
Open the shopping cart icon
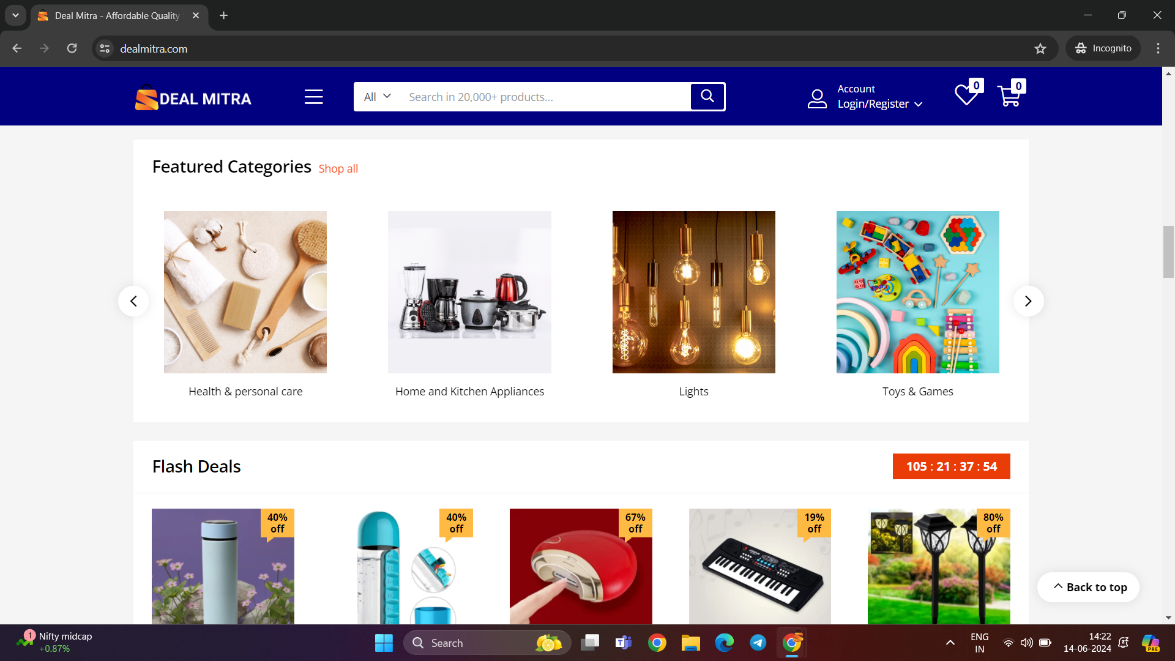1009,96
